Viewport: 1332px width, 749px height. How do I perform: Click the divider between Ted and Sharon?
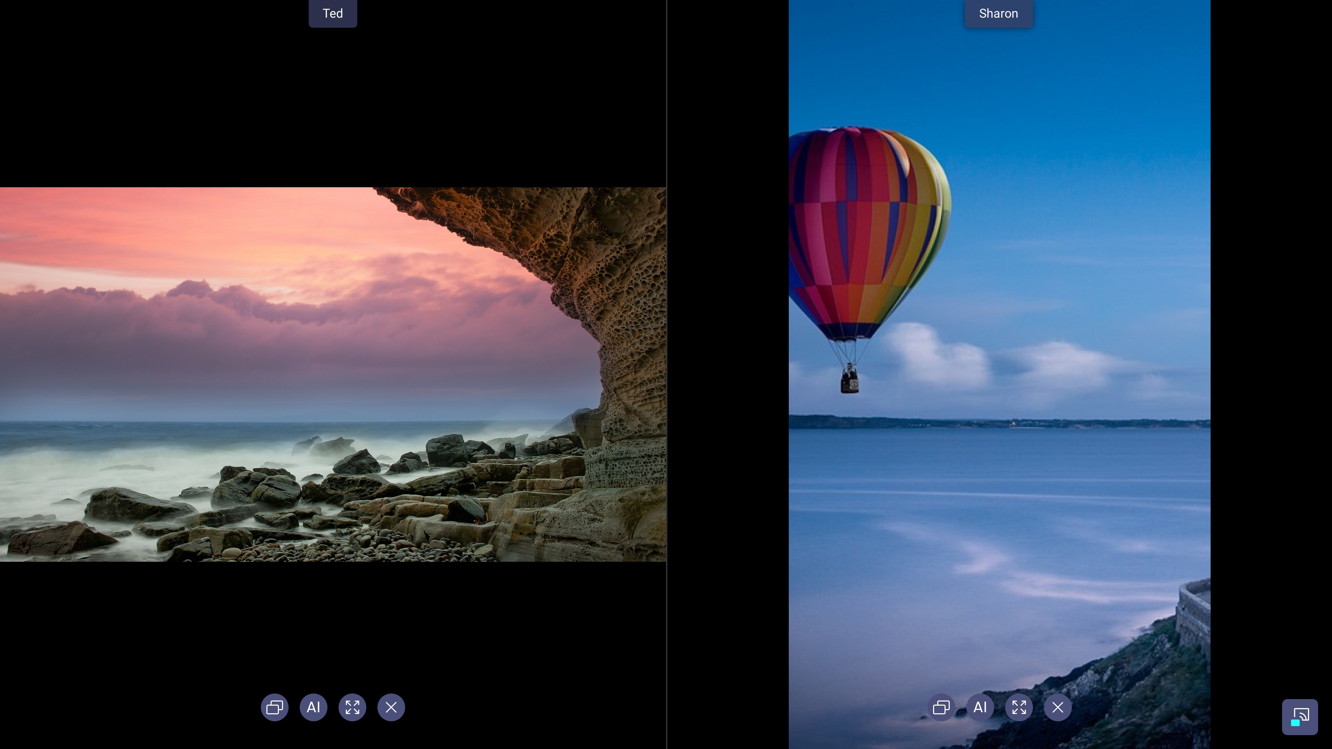click(x=666, y=374)
